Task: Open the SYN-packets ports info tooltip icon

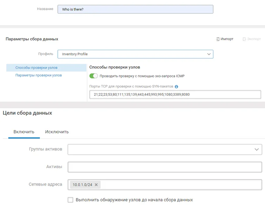Action: (x=176, y=87)
